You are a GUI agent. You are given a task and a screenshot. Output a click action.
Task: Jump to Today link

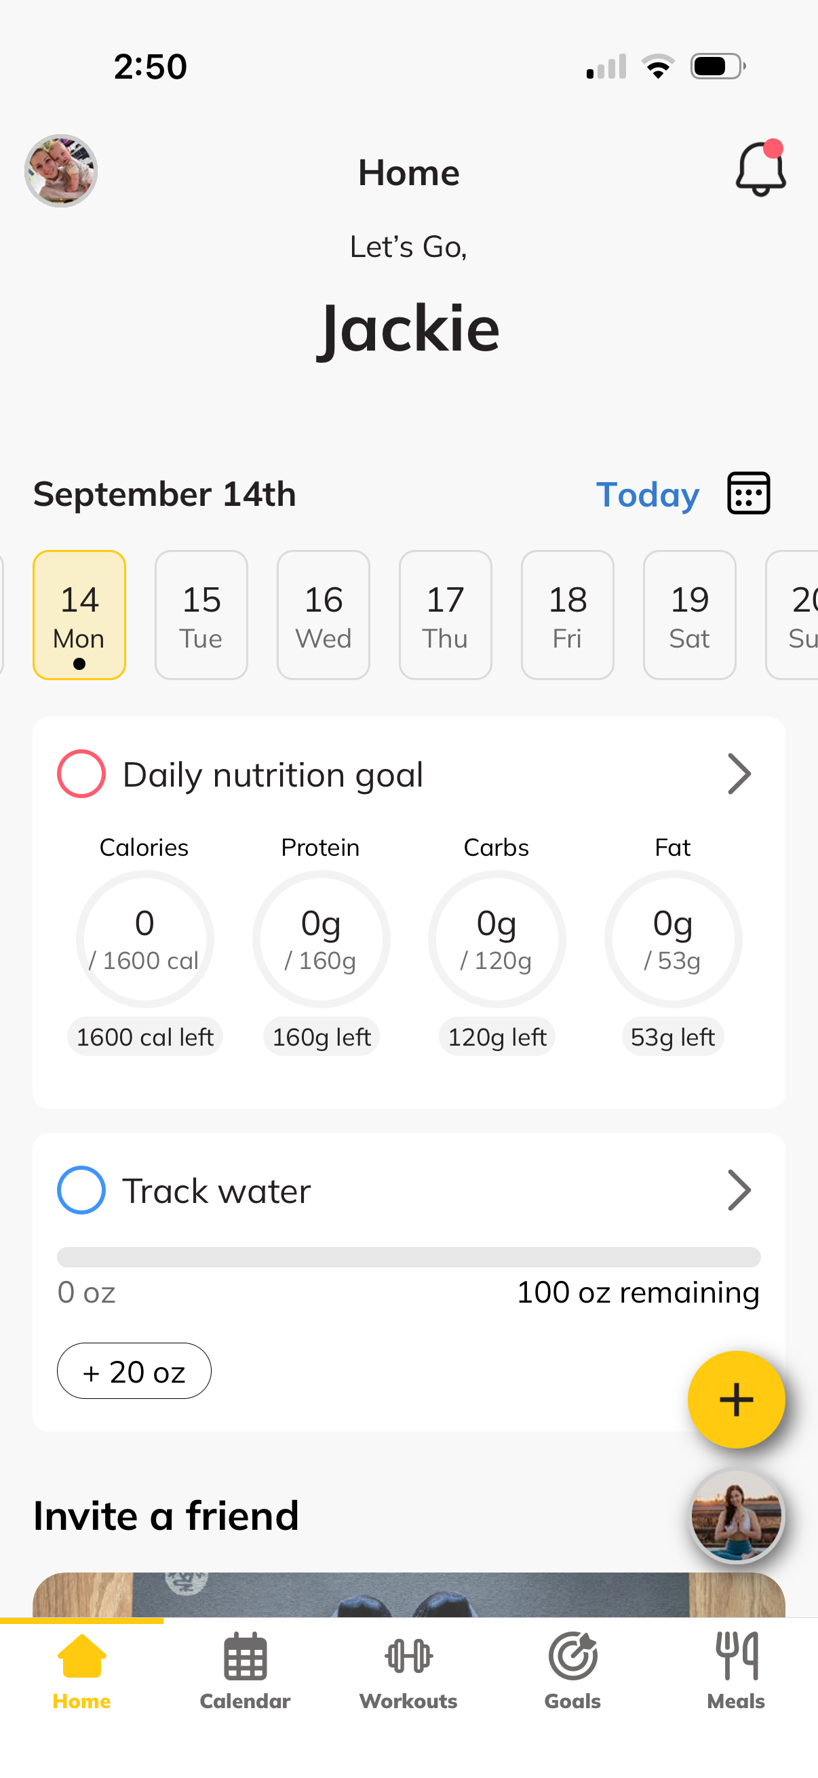648,494
